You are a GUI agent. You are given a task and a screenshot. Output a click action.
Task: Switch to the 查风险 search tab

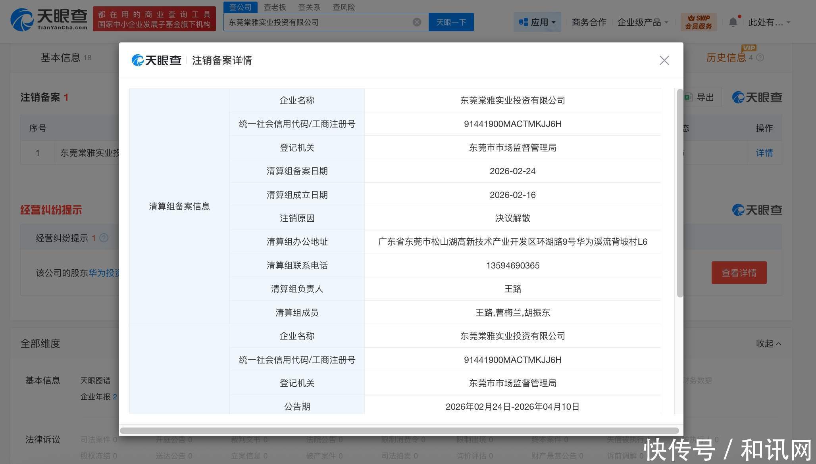coord(344,7)
